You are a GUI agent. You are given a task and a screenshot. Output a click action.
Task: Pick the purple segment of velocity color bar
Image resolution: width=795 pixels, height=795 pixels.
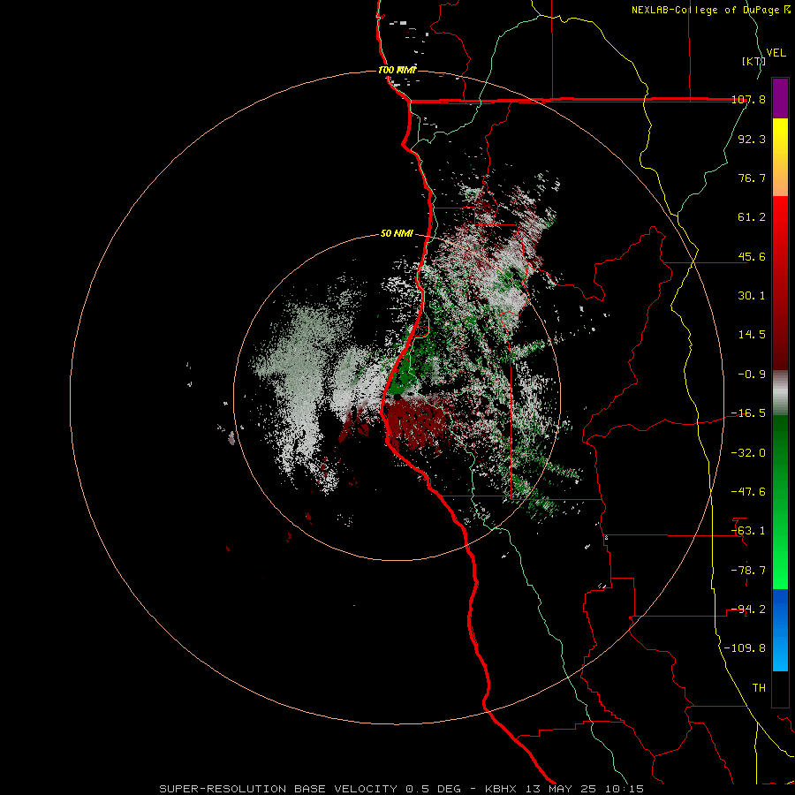[780, 98]
